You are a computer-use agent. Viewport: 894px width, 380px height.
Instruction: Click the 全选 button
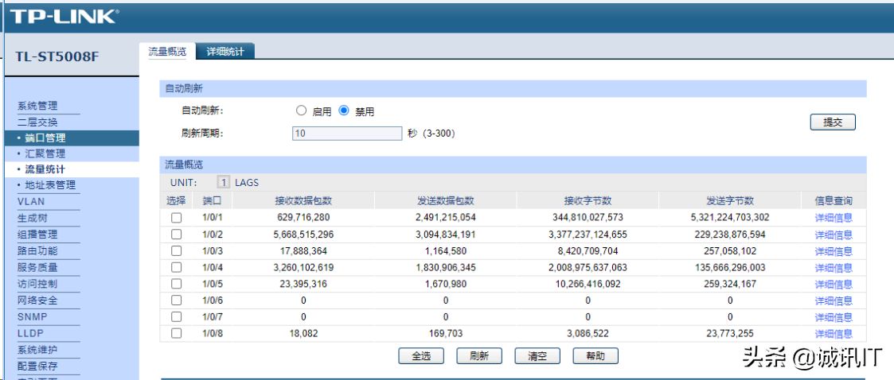click(x=421, y=356)
